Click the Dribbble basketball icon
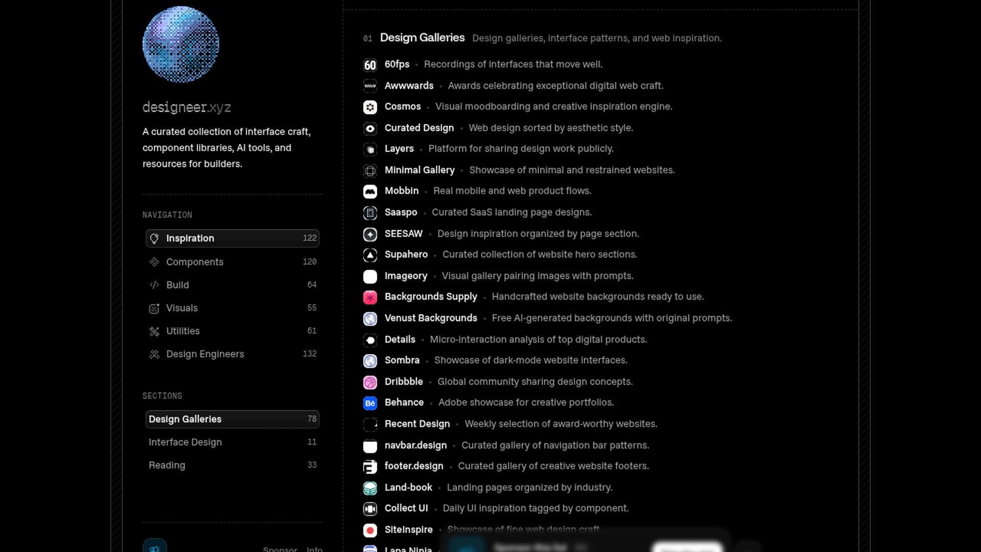The width and height of the screenshot is (981, 552). pos(370,382)
